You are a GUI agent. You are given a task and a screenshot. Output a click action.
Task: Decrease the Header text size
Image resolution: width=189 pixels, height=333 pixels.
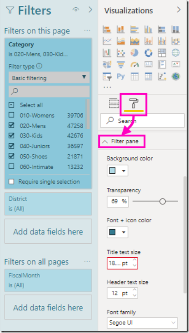pos(134,295)
